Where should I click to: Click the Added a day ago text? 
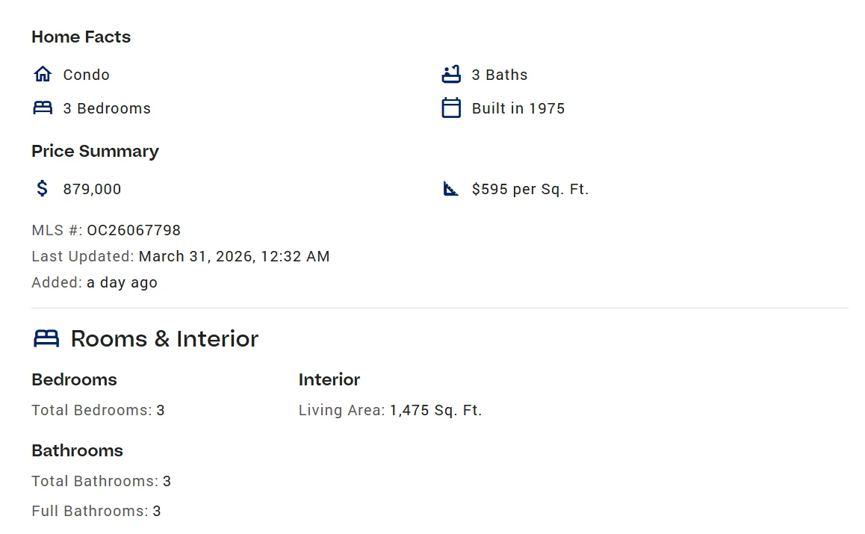click(x=122, y=282)
